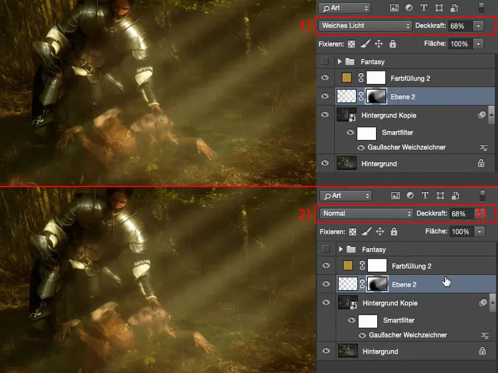
Task: Hide Hintergrund layer in Weiches Licht panel
Action: (325, 163)
